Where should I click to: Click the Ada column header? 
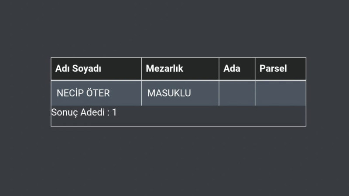pos(237,69)
